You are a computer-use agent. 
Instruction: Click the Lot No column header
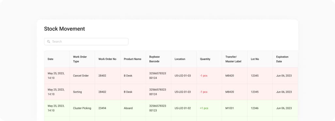click(255, 59)
